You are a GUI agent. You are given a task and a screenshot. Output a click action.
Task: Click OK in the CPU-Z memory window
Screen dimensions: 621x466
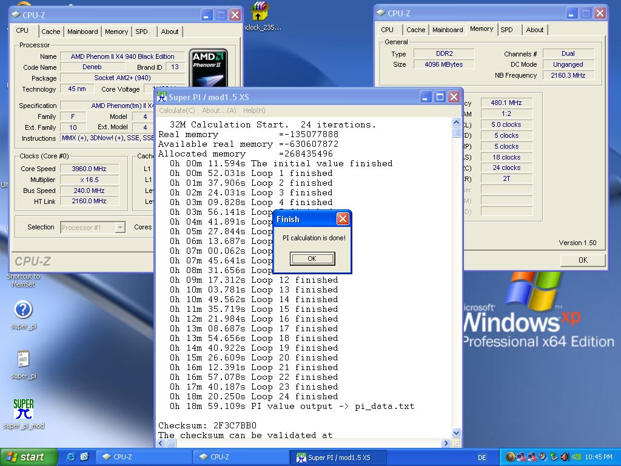point(583,260)
